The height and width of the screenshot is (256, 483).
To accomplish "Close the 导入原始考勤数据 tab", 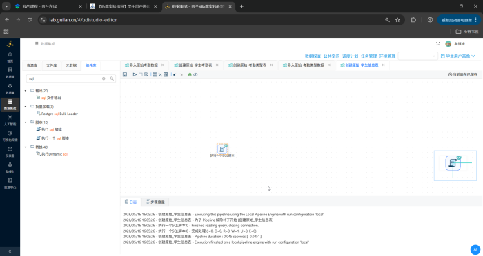I will [x=163, y=65].
